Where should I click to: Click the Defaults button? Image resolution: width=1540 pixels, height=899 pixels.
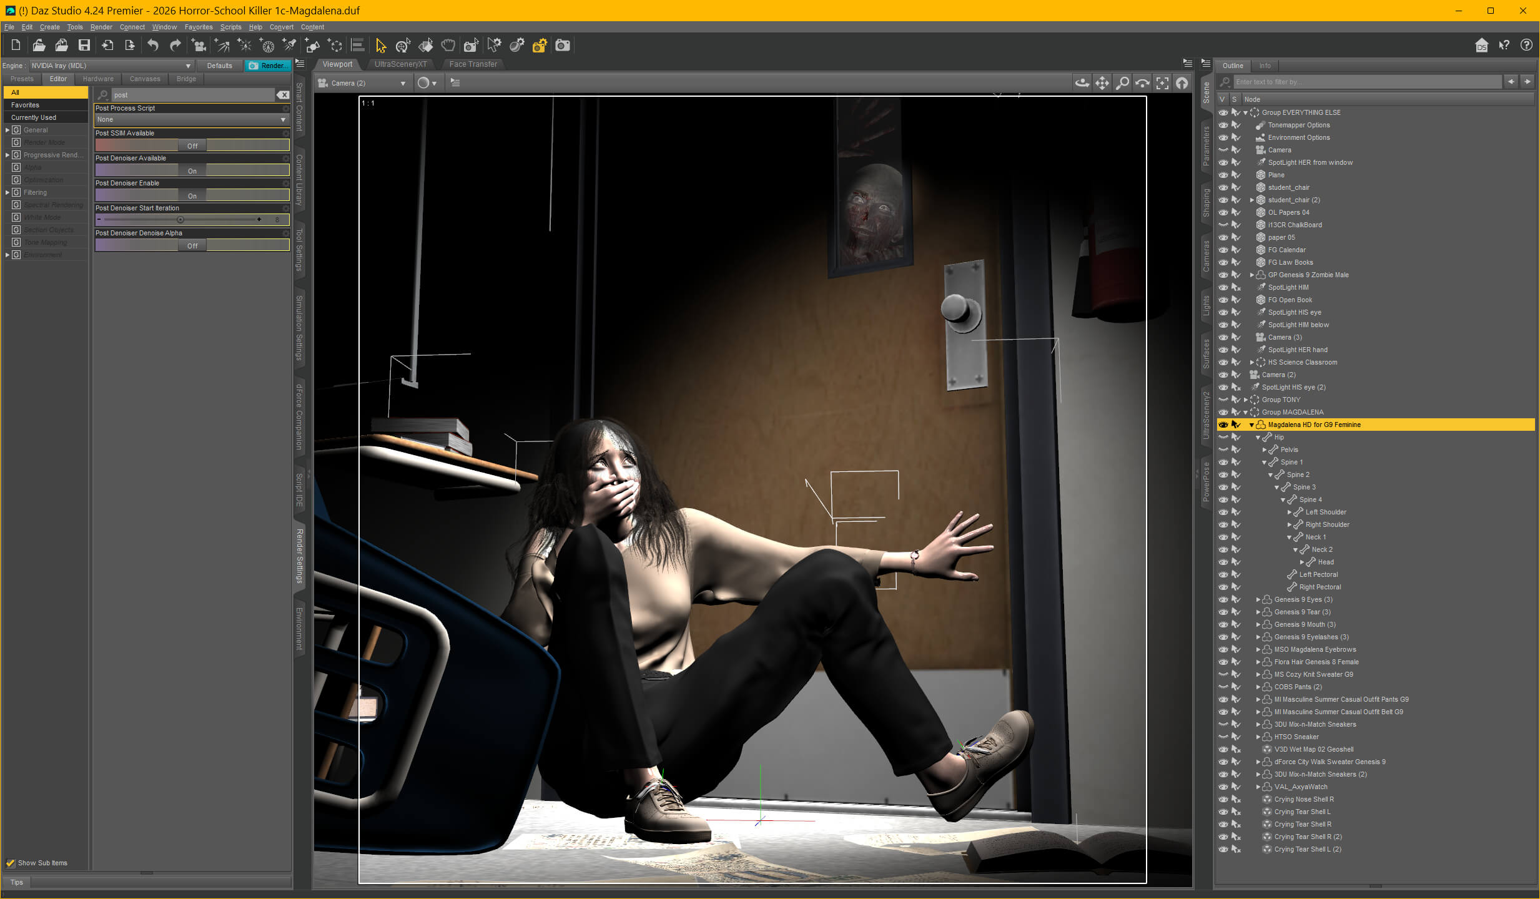pyautogui.click(x=219, y=66)
